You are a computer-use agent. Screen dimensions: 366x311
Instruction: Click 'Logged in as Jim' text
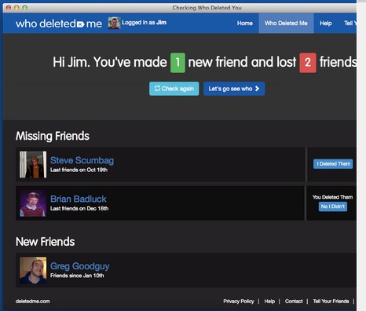point(144,23)
